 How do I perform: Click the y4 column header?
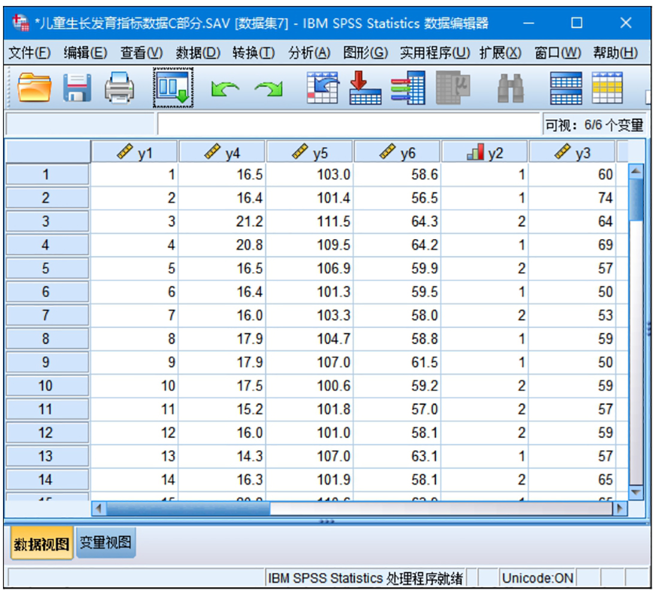222,153
